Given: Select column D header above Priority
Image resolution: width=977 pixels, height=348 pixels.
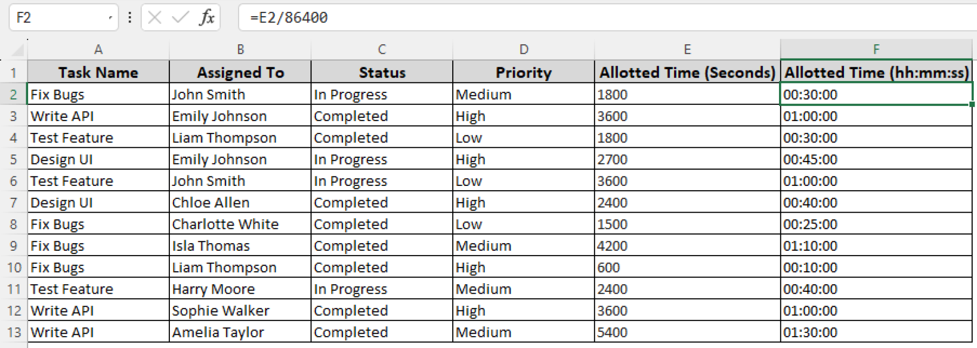Looking at the screenshot, I should [x=523, y=49].
